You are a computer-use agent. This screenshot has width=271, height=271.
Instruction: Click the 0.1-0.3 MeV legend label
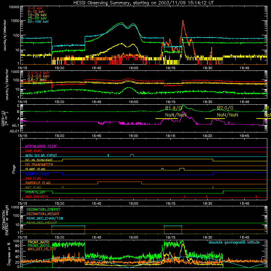[x=39, y=73]
